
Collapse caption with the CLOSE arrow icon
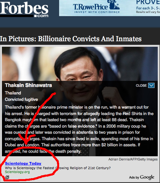tap(151, 85)
